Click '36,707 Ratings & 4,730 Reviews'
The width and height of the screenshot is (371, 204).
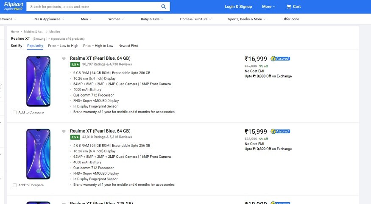click(107, 64)
